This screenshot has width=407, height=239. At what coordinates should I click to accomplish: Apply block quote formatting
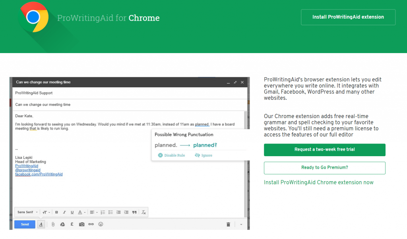134,212
